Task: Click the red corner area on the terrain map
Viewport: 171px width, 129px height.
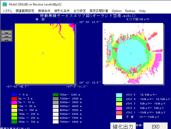Action: coord(73,25)
